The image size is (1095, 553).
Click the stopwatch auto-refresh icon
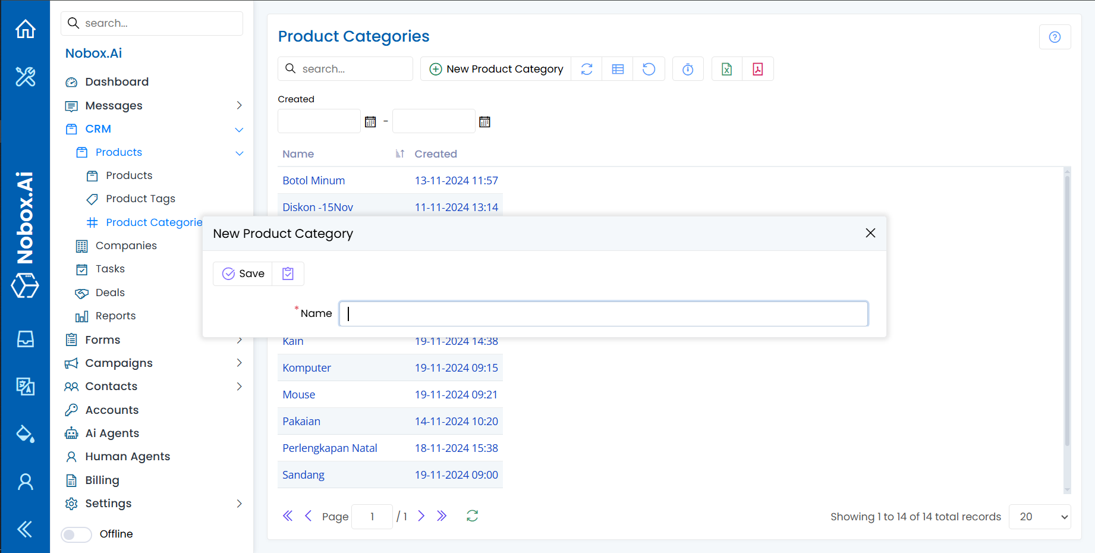[688, 69]
